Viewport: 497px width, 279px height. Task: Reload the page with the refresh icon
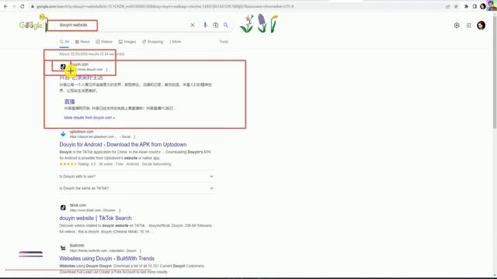[x=23, y=6]
